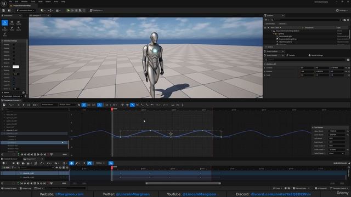Move the curve editor playhead marker
This screenshot has width=351, height=197.
tap(112, 109)
